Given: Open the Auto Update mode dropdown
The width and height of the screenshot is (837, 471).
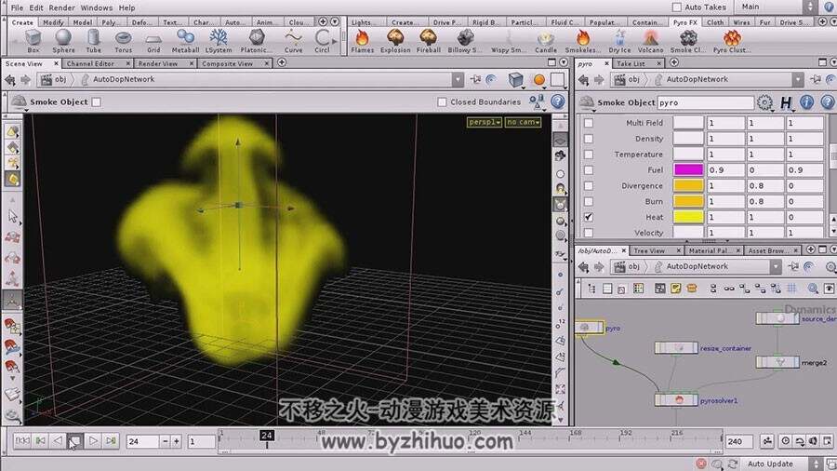Looking at the screenshot, I should (x=781, y=464).
